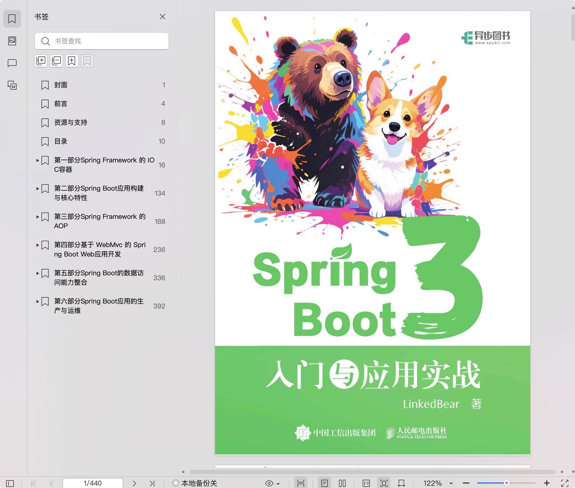The image size is (575, 488).
Task: Click the next page arrow
Action: click(134, 483)
